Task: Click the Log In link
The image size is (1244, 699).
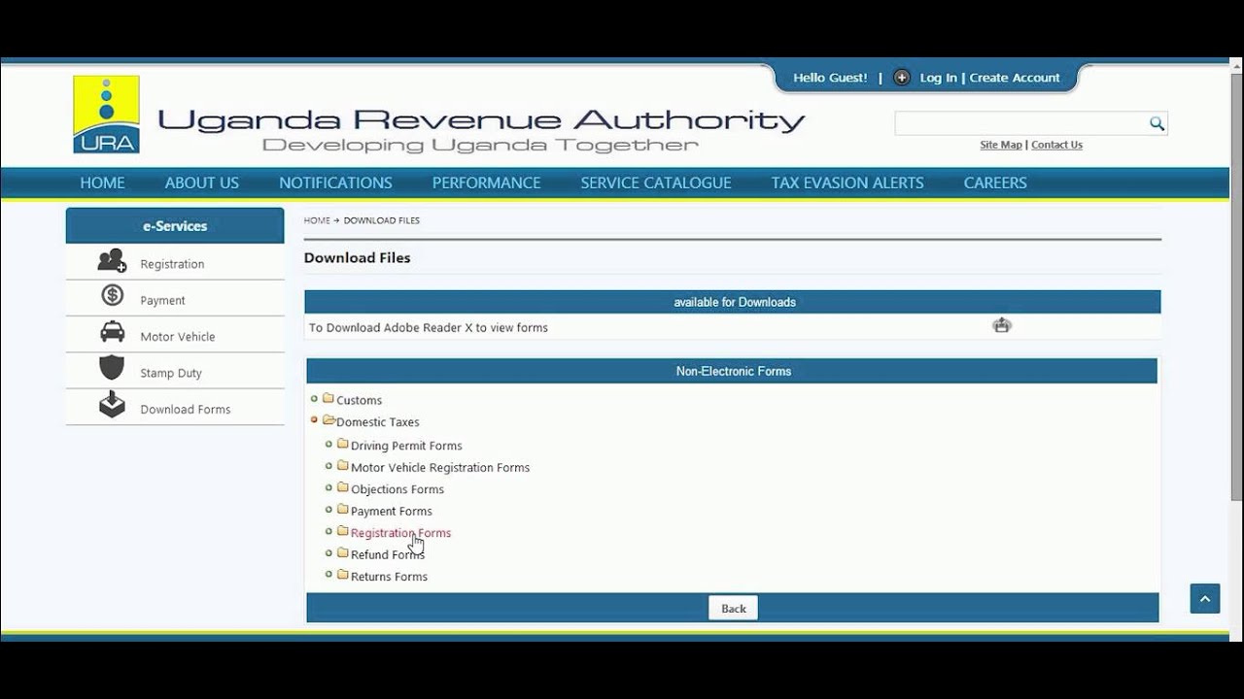Action: (x=938, y=78)
